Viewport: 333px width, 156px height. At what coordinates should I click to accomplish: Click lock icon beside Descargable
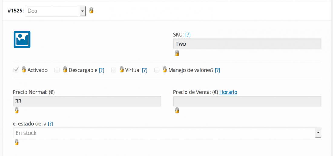click(65, 70)
